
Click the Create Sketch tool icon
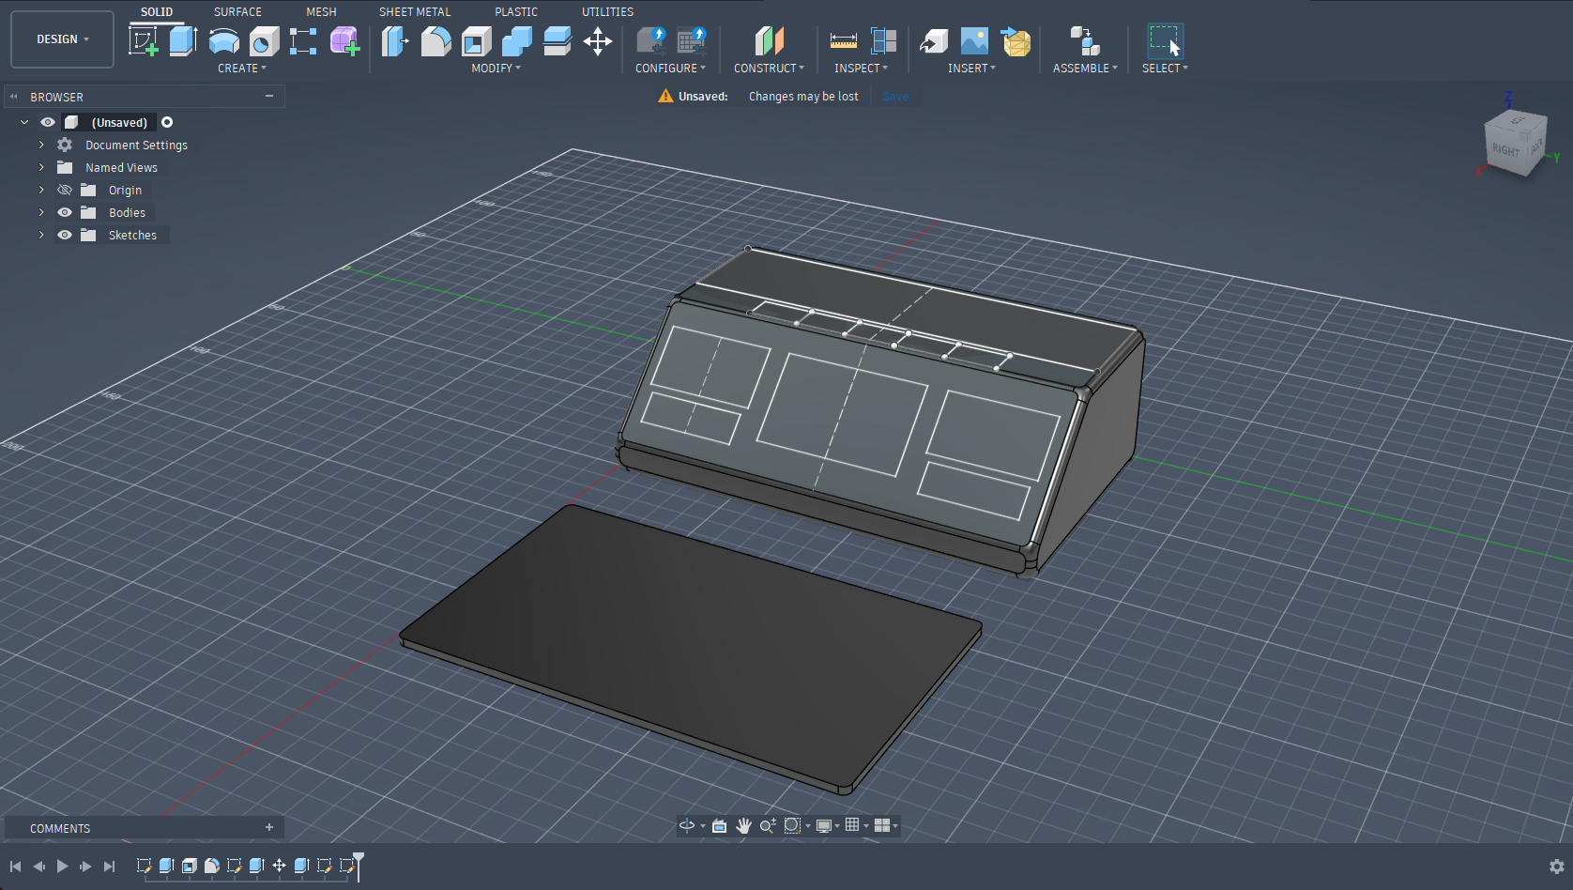pos(143,41)
